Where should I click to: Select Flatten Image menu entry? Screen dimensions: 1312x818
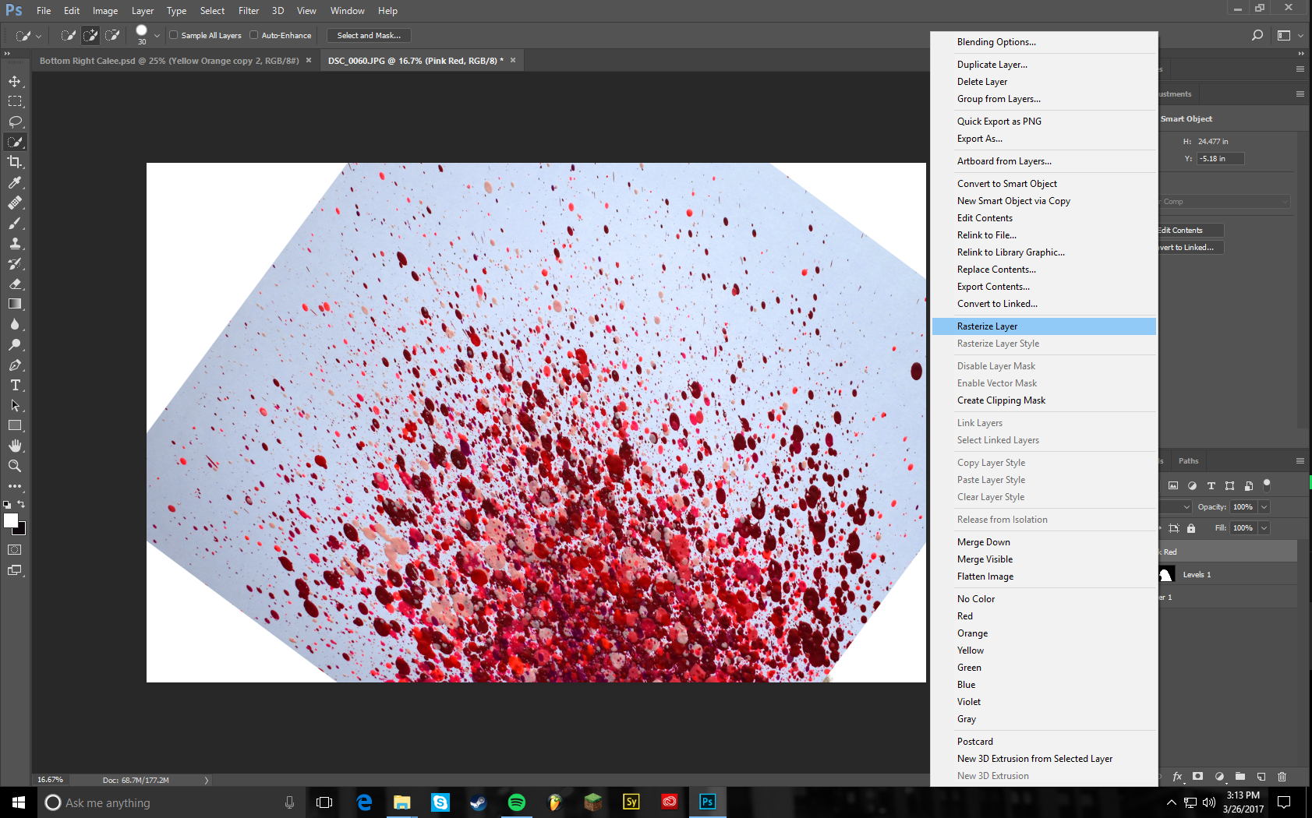pyautogui.click(x=1044, y=576)
